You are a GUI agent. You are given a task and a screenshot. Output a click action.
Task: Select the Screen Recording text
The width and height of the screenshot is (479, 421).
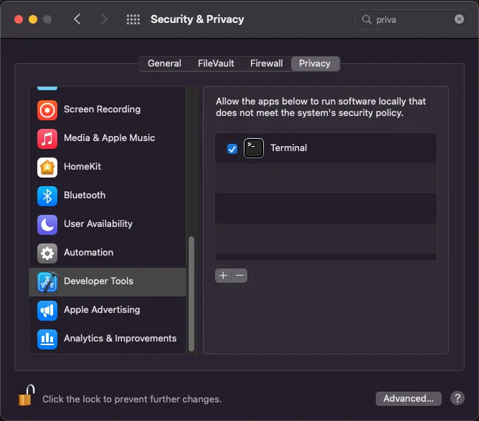coord(102,110)
